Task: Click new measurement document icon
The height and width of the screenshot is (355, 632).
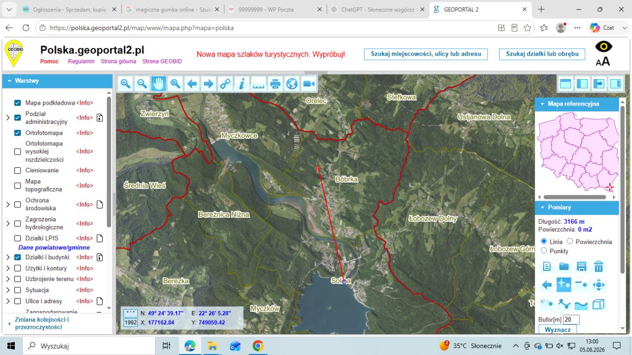Action: click(547, 267)
